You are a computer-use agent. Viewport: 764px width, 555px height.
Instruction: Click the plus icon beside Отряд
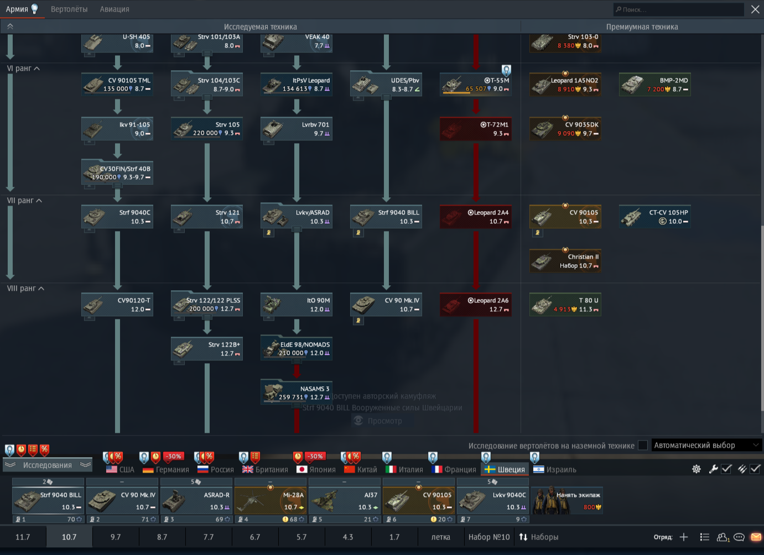pyautogui.click(x=684, y=537)
